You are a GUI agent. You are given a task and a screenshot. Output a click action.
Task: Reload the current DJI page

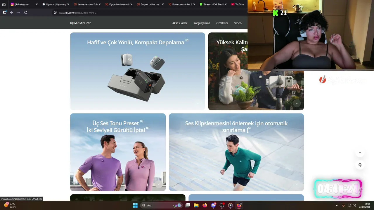pyautogui.click(x=26, y=13)
